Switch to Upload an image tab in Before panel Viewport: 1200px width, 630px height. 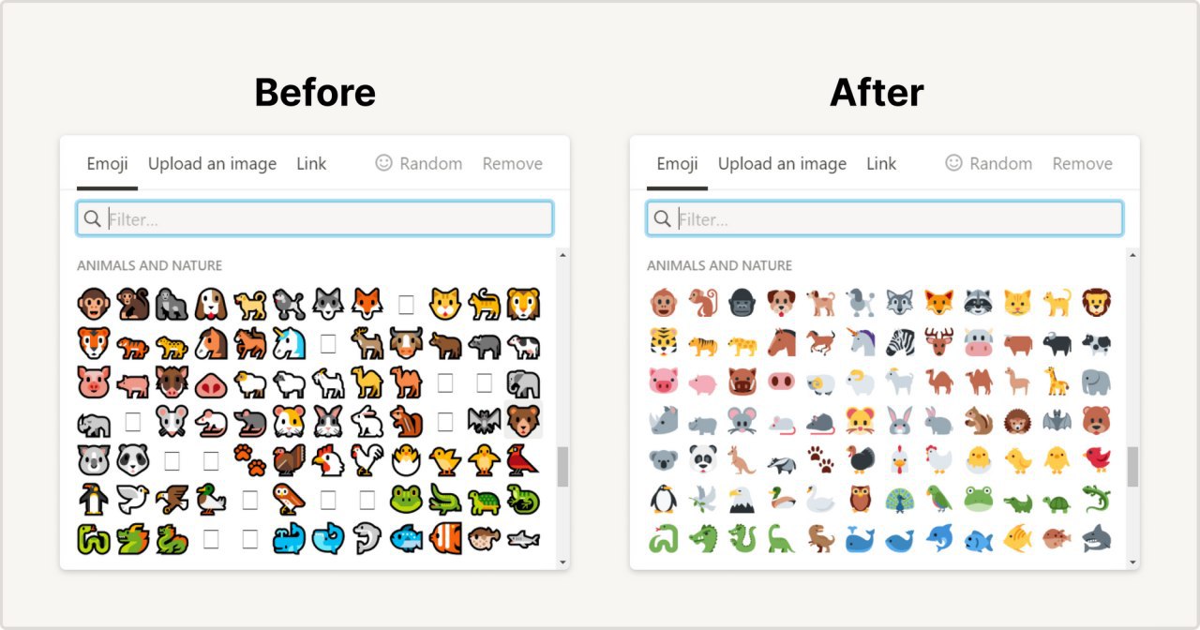click(x=212, y=163)
